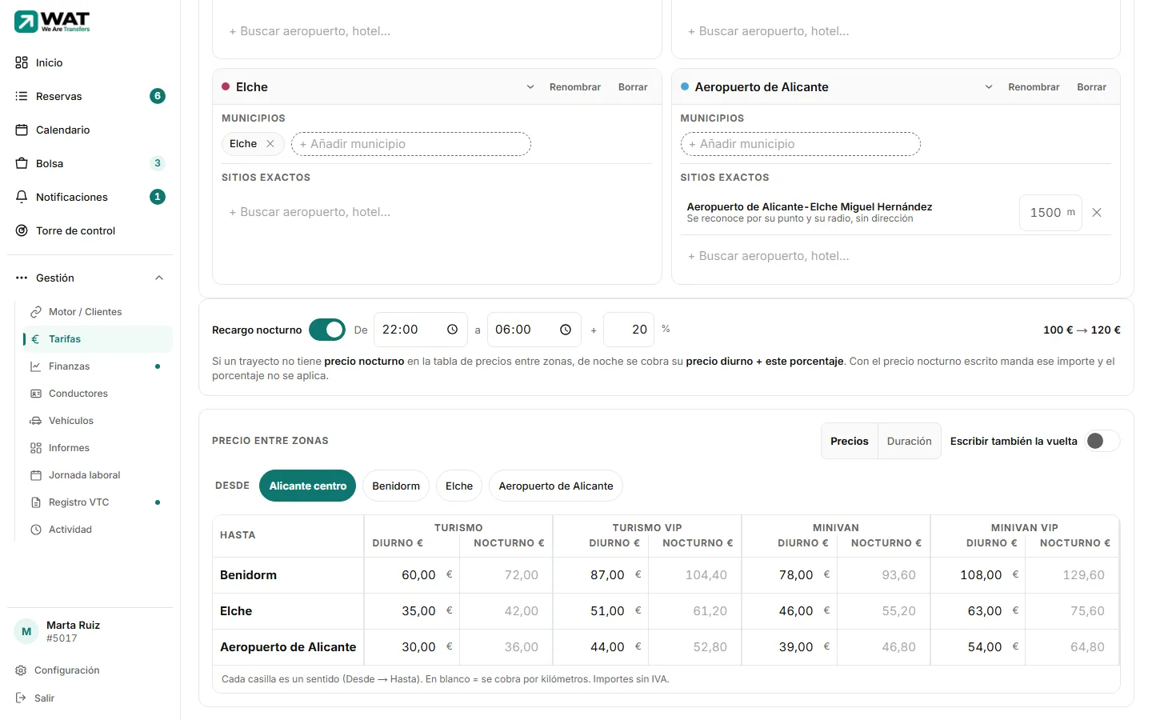The width and height of the screenshot is (1152, 720).
Task: Edit Aeropuerto Minivan VIP diurno 54,00
Action: coord(978,647)
